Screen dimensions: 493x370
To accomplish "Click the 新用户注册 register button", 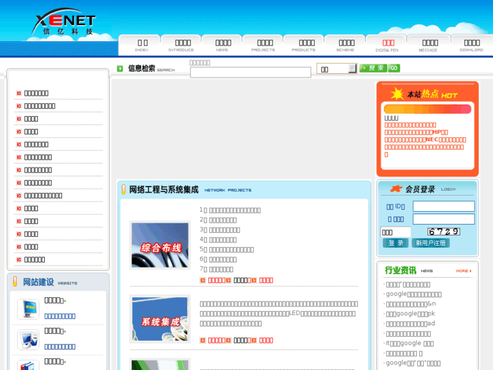I will click(431, 243).
